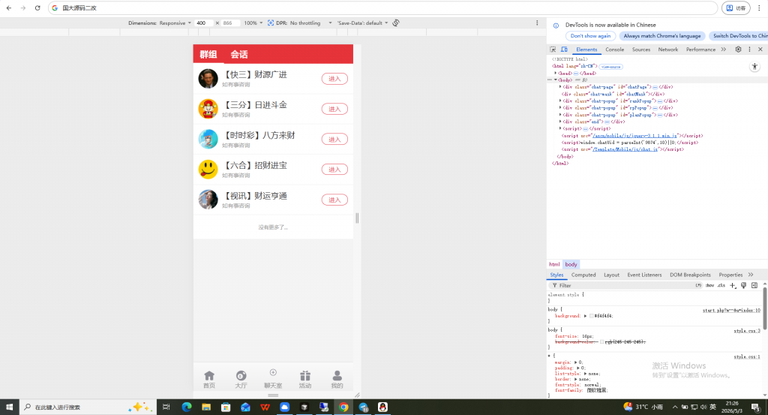Image resolution: width=768 pixels, height=415 pixels.
Task: Switch to the 会话 tab in the app
Action: (x=239, y=54)
